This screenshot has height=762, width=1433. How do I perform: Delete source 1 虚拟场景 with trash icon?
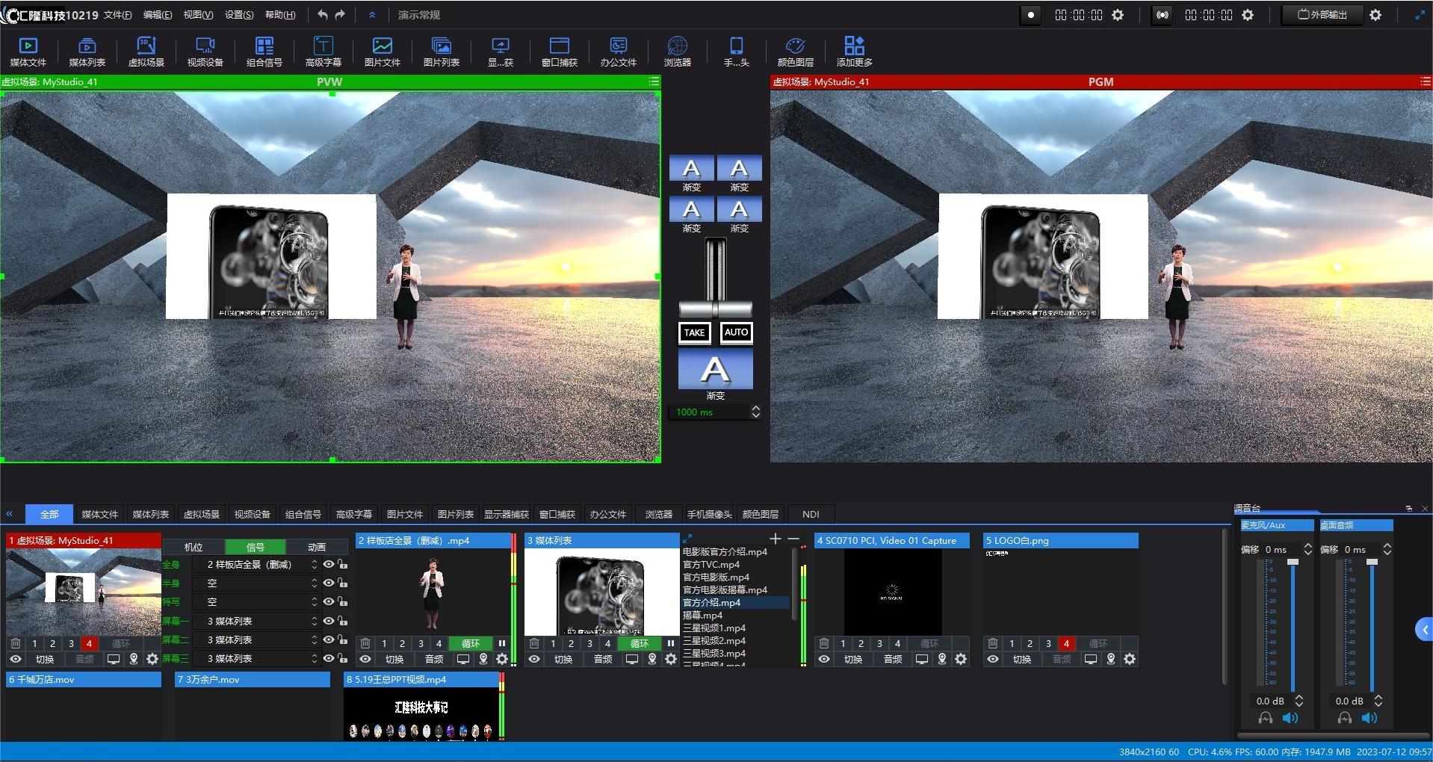(x=16, y=643)
